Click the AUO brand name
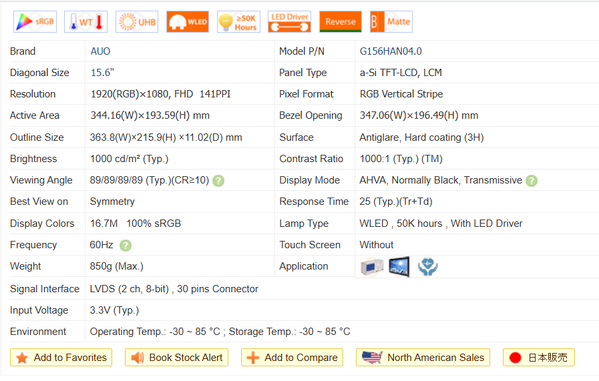Viewport: 599px width, 381px height. coord(101,51)
